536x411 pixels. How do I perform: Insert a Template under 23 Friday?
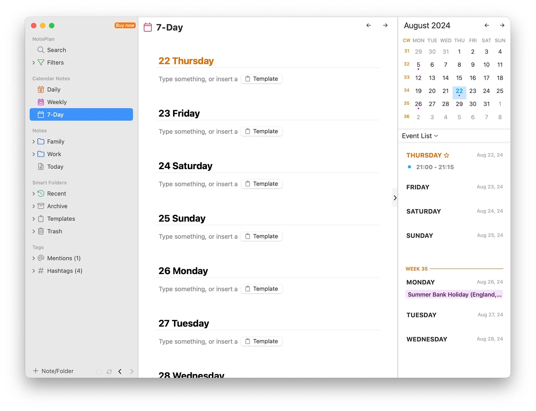[261, 131]
